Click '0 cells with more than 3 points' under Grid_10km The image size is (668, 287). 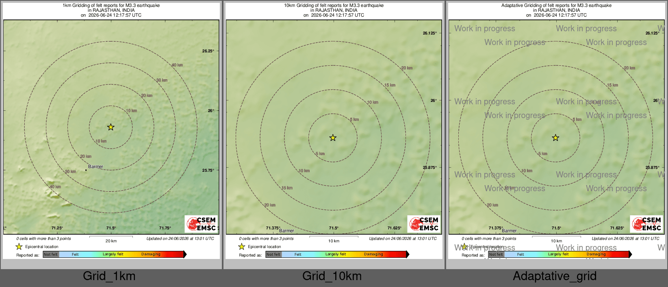pos(266,239)
